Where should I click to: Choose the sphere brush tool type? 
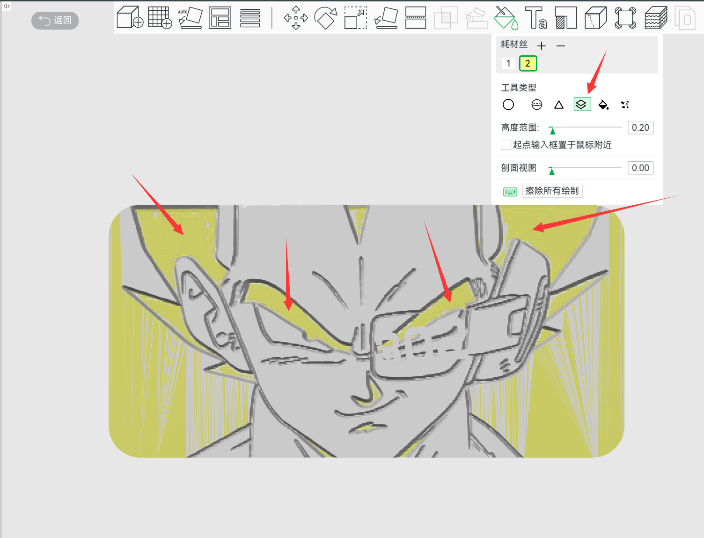(x=537, y=105)
